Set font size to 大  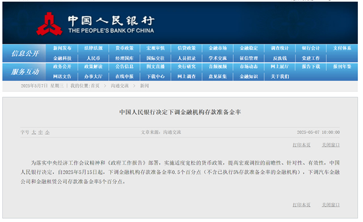[x=34, y=132]
